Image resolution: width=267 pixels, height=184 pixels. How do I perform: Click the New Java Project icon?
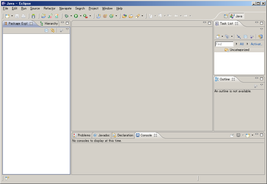click(98, 16)
